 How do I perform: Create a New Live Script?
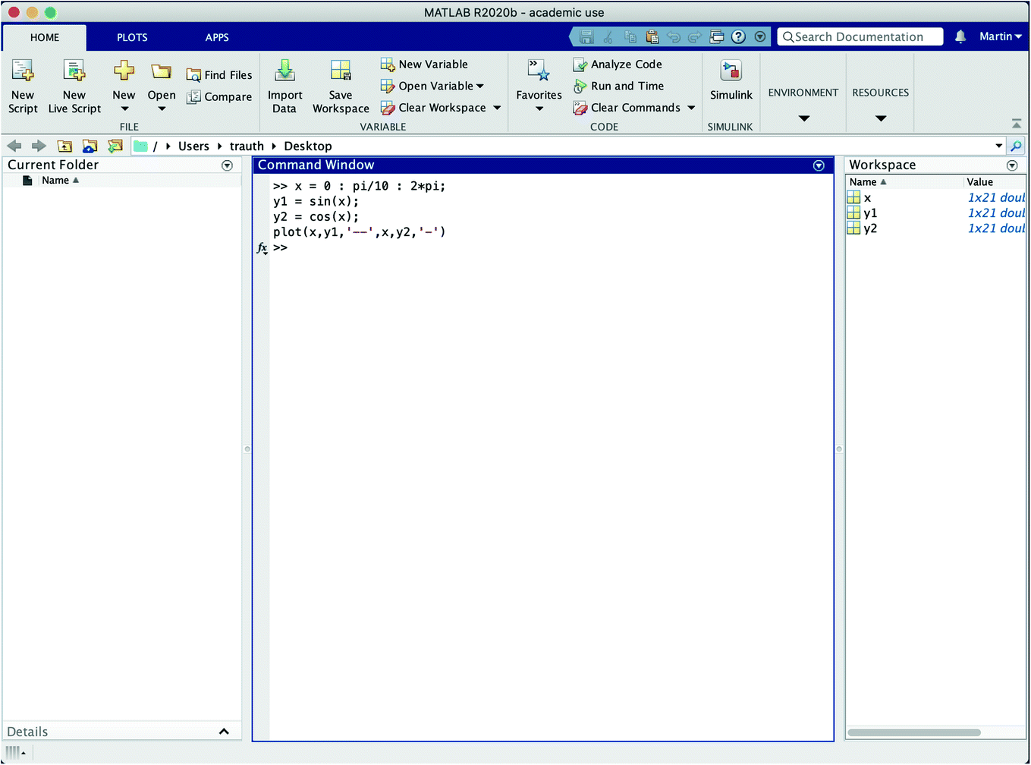74,87
